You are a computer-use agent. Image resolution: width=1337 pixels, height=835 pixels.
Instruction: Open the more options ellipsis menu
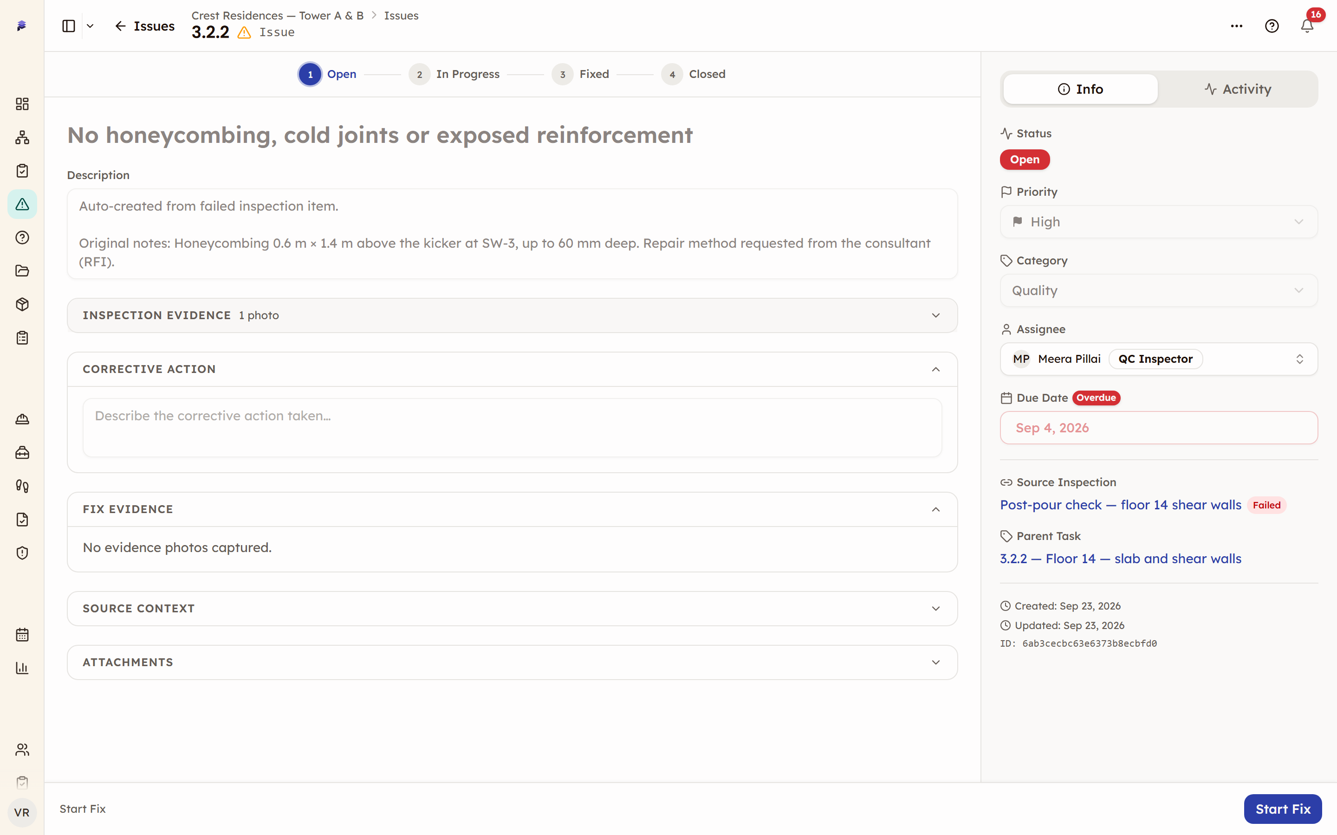[x=1236, y=26]
